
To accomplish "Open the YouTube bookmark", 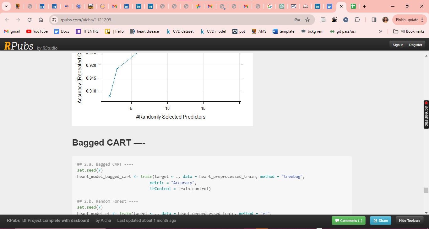I will tap(37, 31).
